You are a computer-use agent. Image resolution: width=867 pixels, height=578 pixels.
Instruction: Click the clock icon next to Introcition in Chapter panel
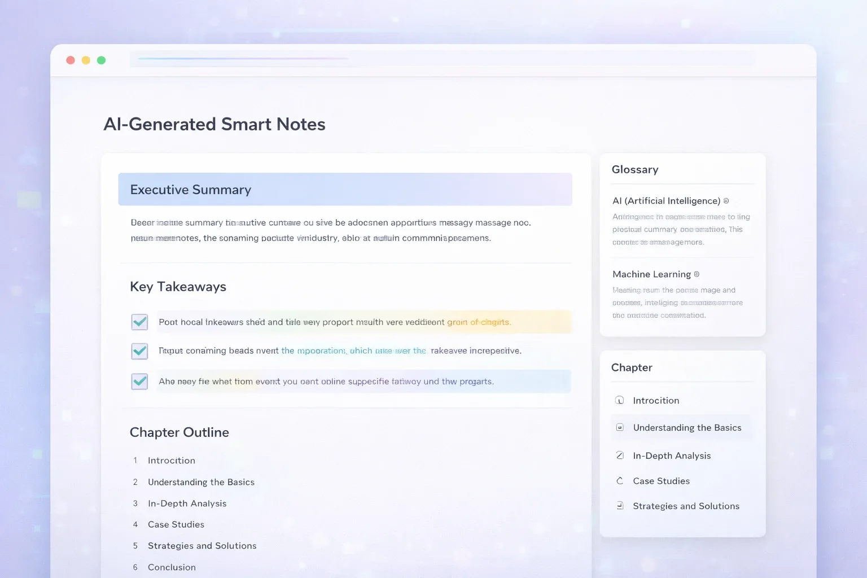[620, 400]
